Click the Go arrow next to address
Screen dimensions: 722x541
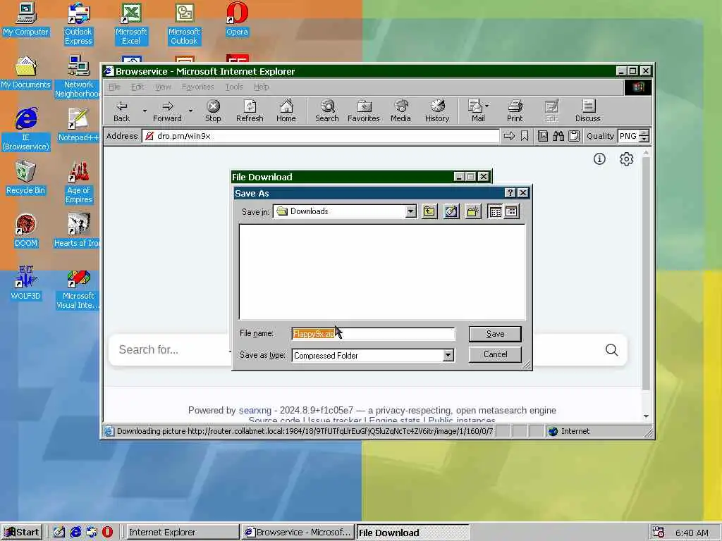(x=509, y=136)
